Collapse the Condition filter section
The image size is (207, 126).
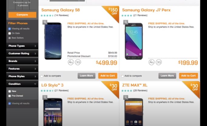22,84
